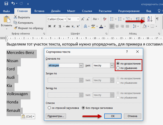Image resolution: width=163 pixels, height=125 pixels.
Task: Apply red font color A
Action: click(101, 26)
